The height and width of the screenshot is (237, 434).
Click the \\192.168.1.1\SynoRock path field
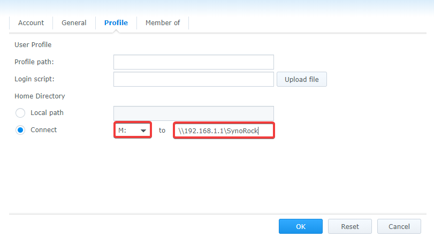[224, 131]
